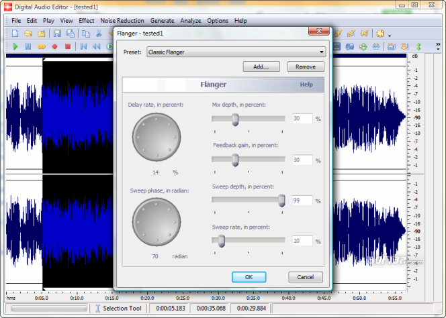Click the Sweep depth value field
The image size is (446, 318).
[x=302, y=200]
